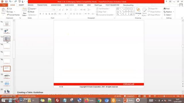Viewport: 184px width, 103px height.
Task: Click Replace in Editing group
Action: pos(169,12)
